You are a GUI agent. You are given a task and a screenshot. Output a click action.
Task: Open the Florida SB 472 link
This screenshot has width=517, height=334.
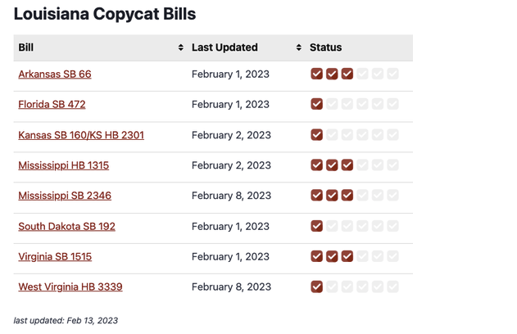click(x=52, y=105)
